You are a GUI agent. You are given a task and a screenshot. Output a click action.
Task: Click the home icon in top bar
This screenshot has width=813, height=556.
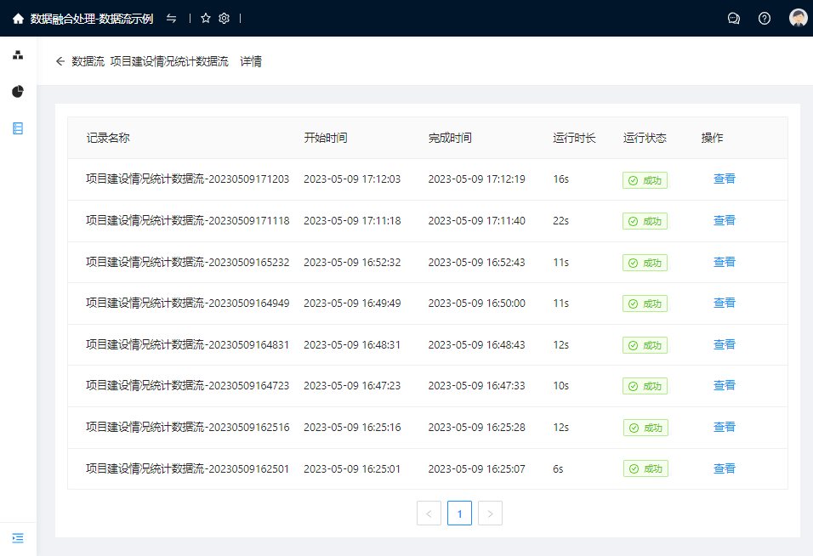(x=18, y=18)
